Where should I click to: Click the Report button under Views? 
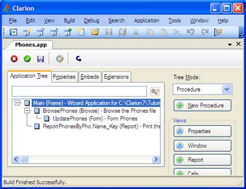[202, 160]
